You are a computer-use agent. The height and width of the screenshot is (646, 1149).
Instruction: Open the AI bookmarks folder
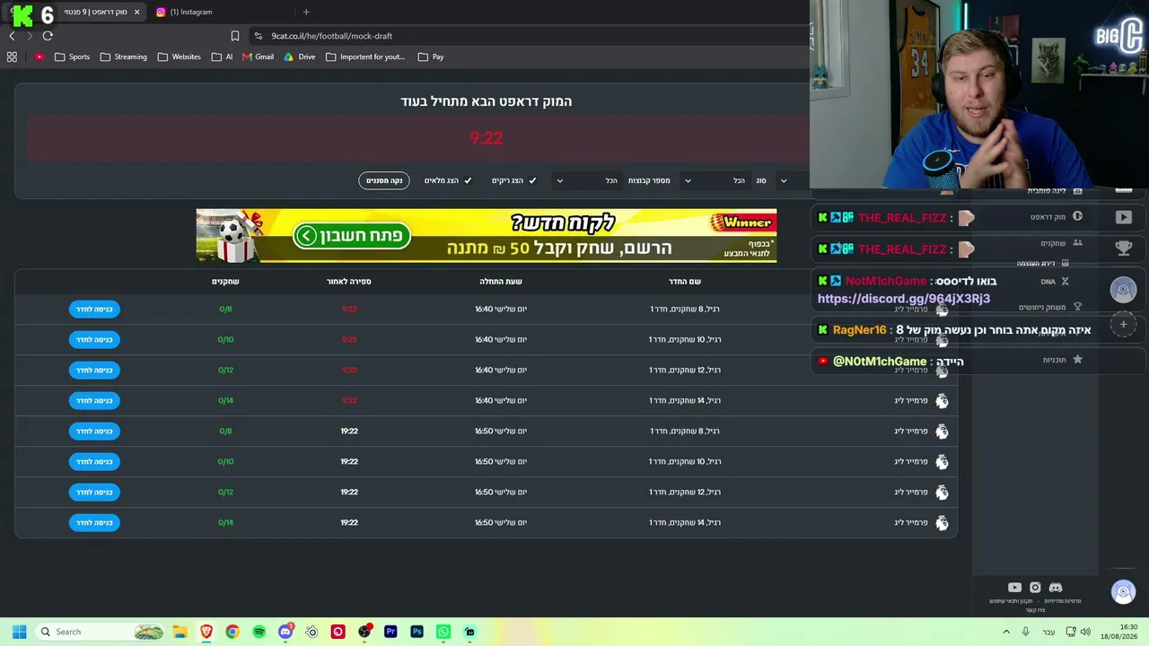point(222,57)
